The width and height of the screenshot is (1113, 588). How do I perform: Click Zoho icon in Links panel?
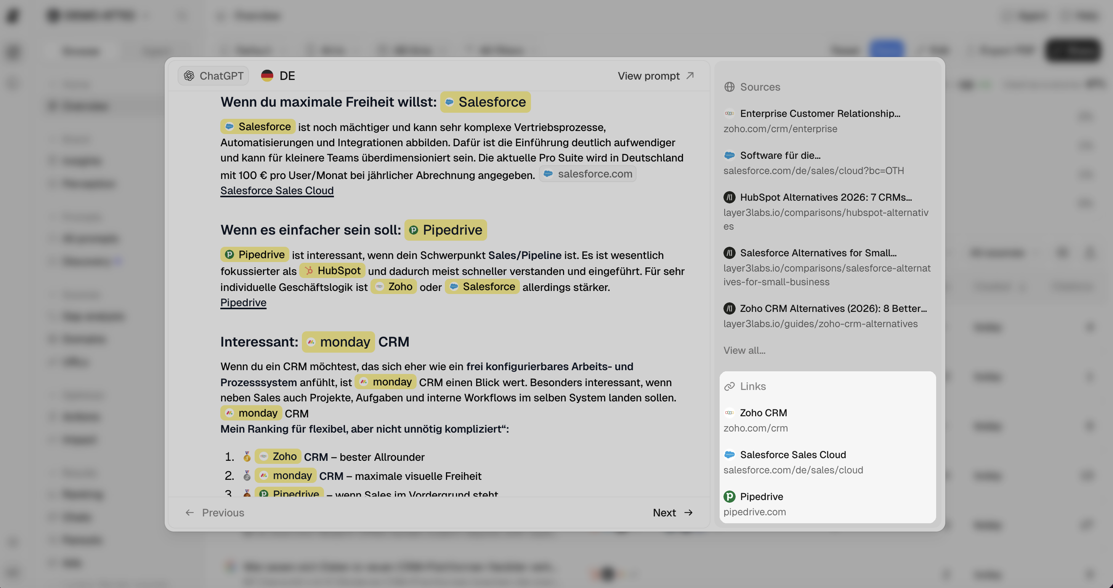pyautogui.click(x=729, y=413)
